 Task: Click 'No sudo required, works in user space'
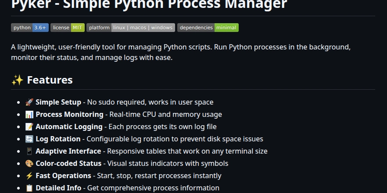(x=150, y=102)
